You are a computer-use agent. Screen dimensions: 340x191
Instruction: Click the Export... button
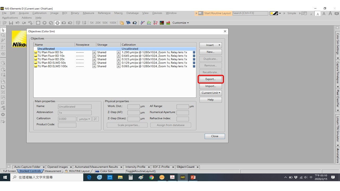point(210,79)
